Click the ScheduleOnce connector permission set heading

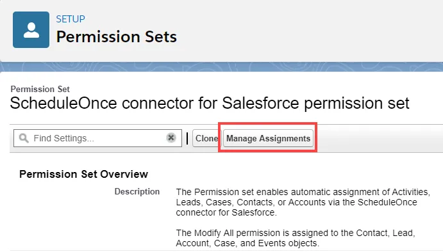(x=210, y=103)
